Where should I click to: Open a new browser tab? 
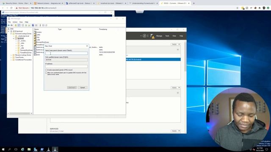click(194, 3)
